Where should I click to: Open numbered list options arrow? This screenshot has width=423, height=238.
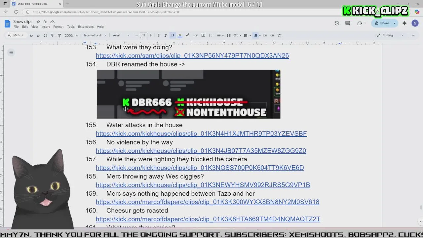pos(260,35)
